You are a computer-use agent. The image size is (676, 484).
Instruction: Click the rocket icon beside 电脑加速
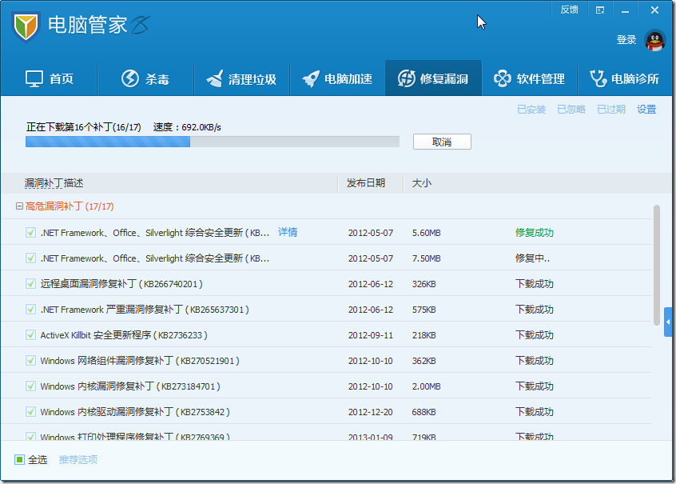point(311,78)
